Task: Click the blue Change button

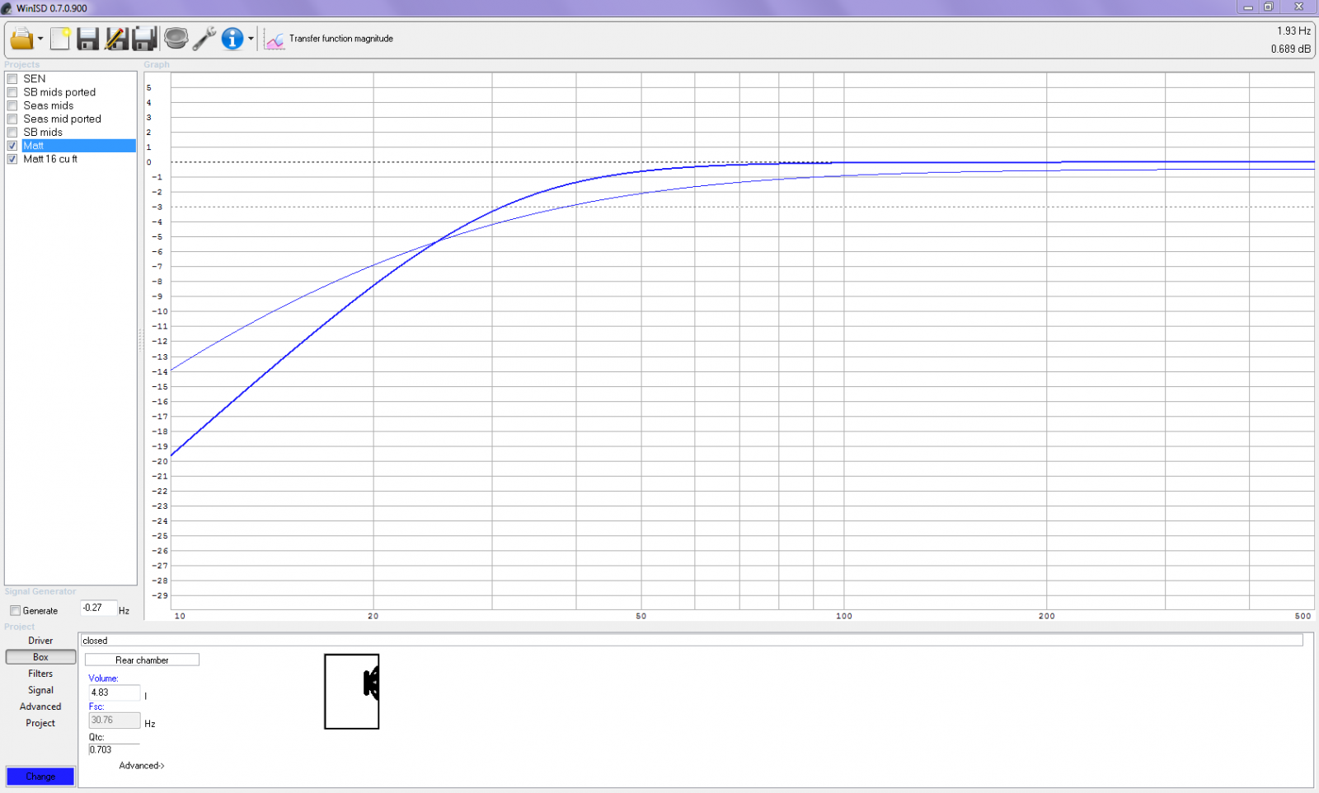Action: (40, 777)
